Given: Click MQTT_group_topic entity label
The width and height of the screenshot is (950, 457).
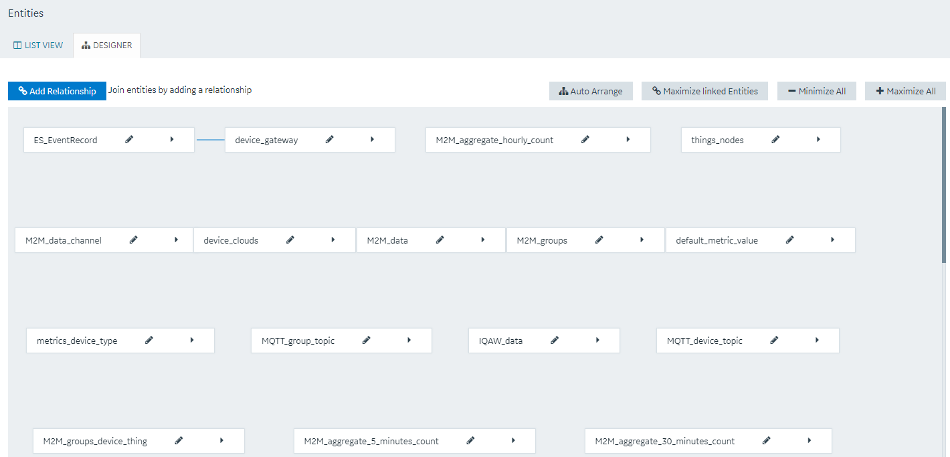Looking at the screenshot, I should tap(298, 341).
